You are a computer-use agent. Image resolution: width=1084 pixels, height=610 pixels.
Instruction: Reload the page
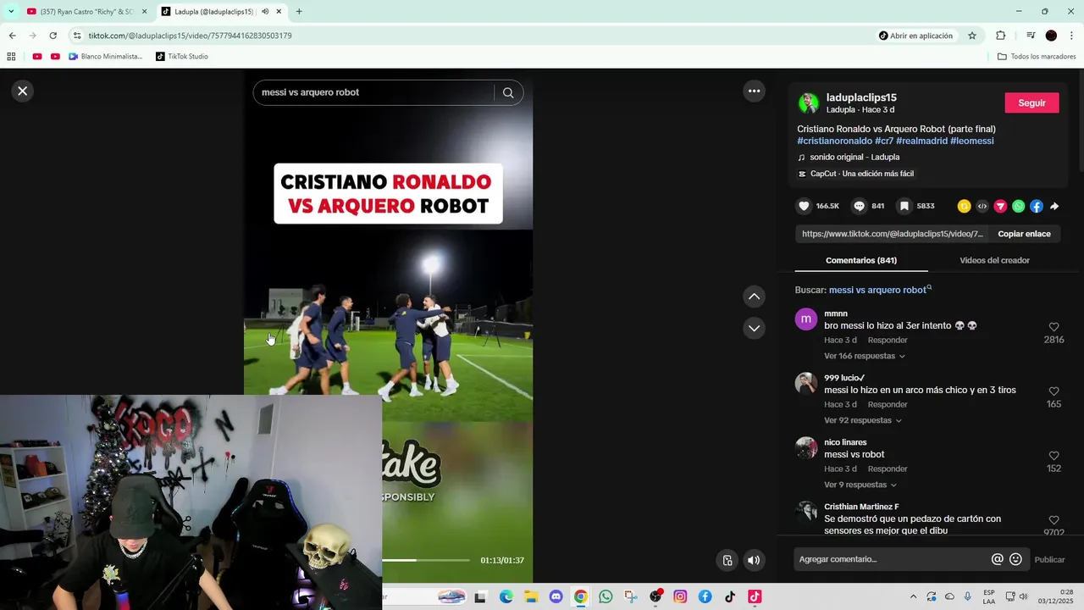click(53, 36)
